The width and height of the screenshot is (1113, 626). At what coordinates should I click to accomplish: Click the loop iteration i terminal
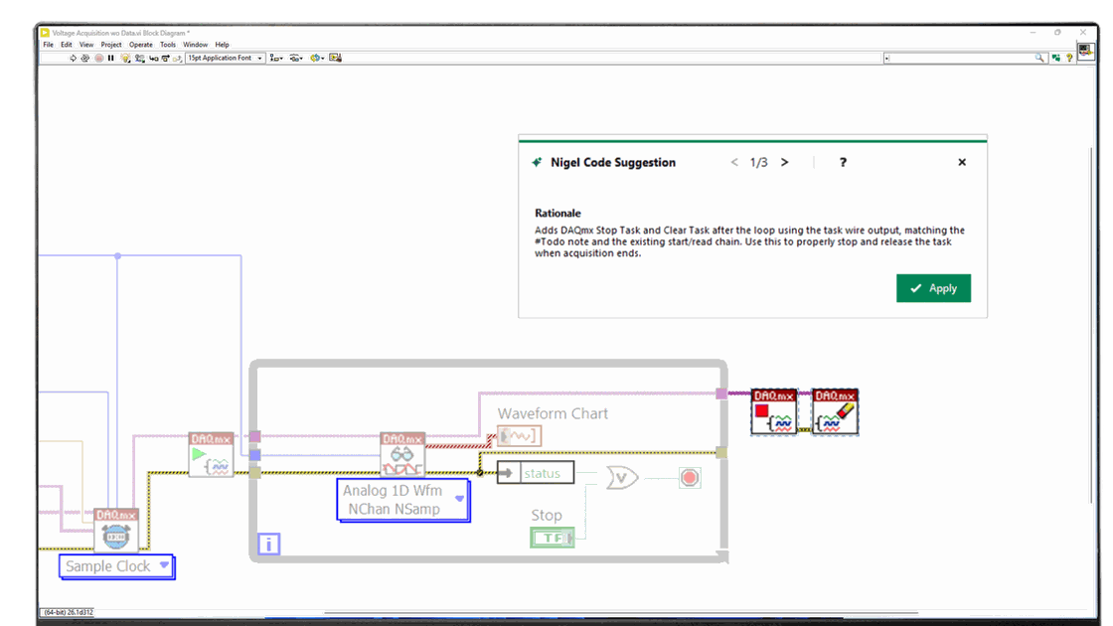268,545
